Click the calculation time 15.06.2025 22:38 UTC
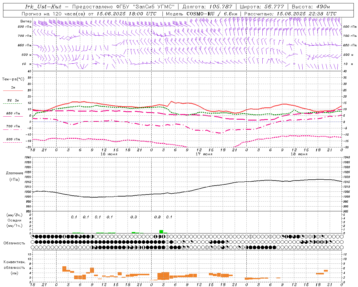 pos(307,14)
